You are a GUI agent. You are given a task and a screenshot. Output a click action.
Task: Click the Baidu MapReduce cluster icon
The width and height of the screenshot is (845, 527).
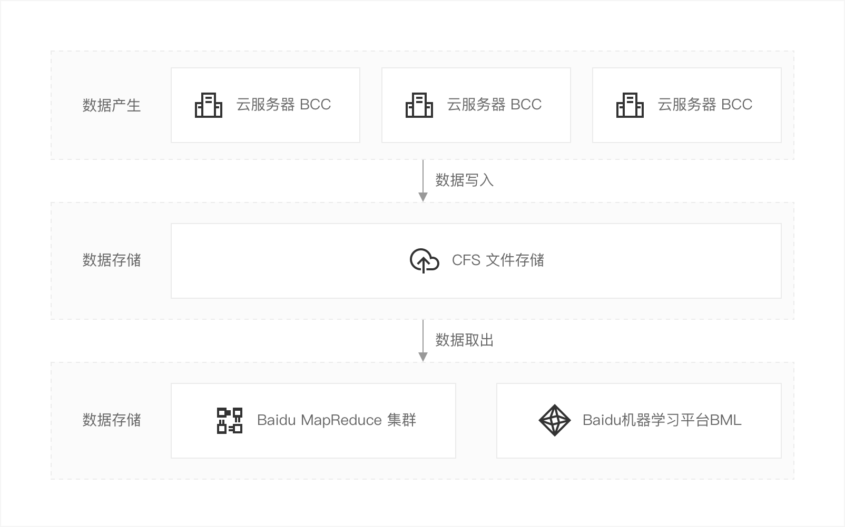click(230, 420)
